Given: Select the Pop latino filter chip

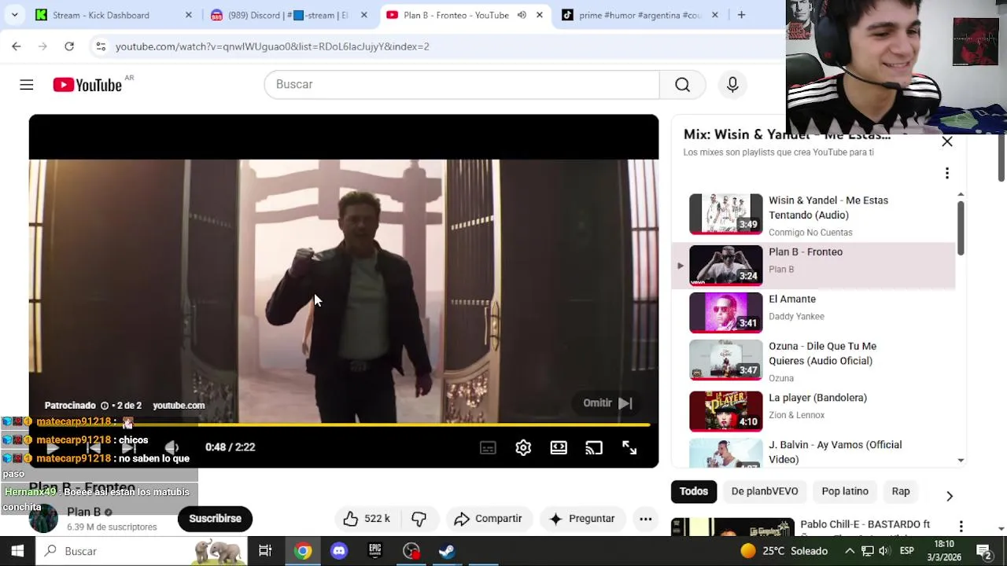Looking at the screenshot, I should [x=845, y=491].
